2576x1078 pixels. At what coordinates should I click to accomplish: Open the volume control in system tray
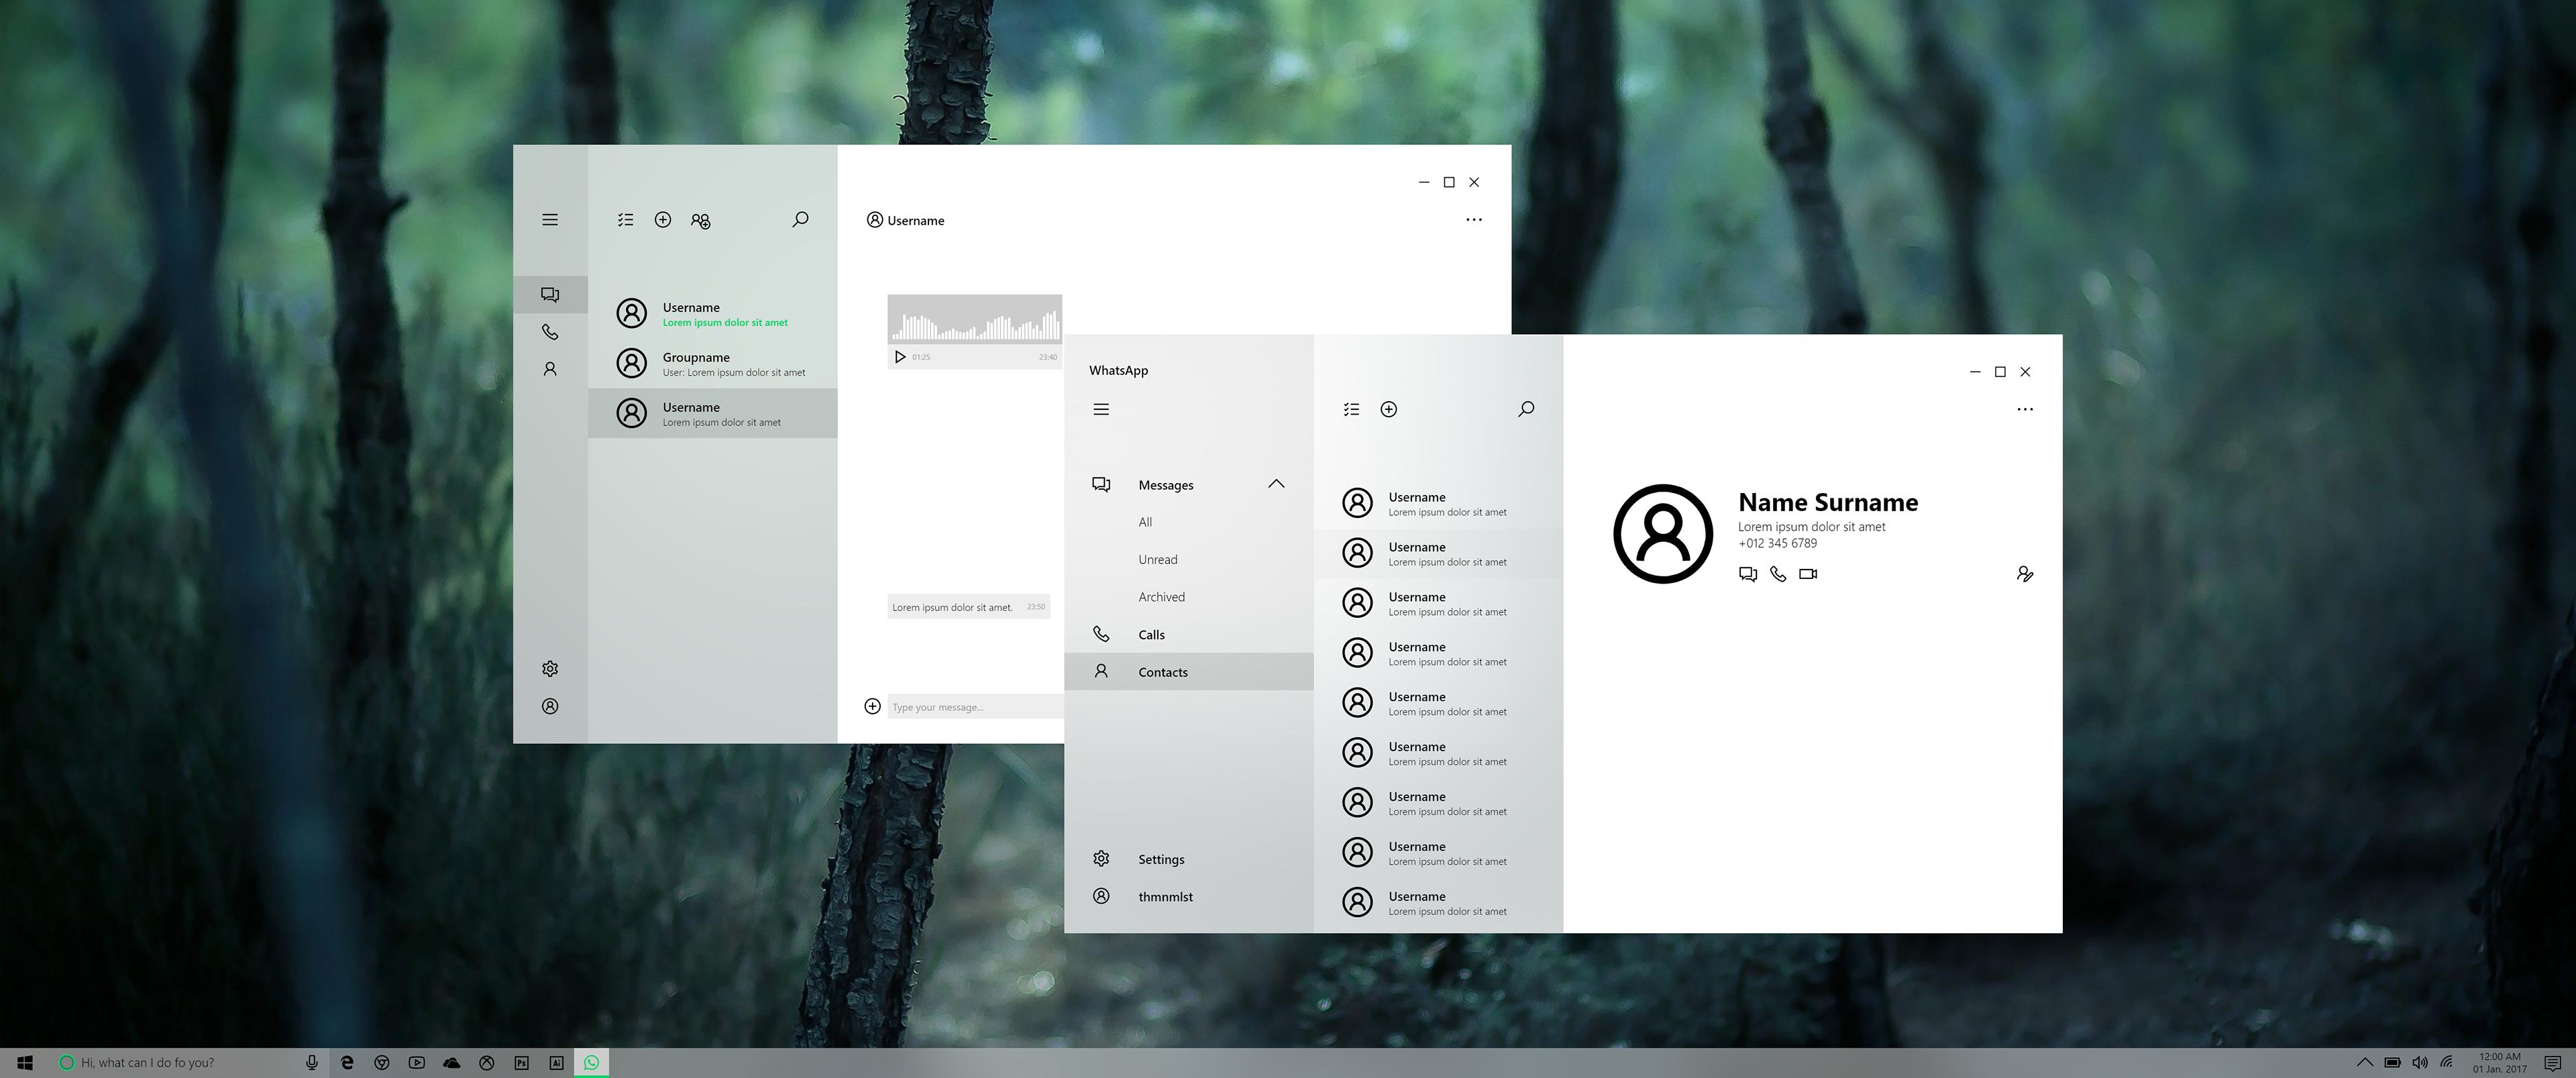tap(2420, 1063)
